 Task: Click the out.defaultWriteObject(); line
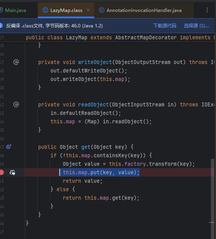pos(89,71)
